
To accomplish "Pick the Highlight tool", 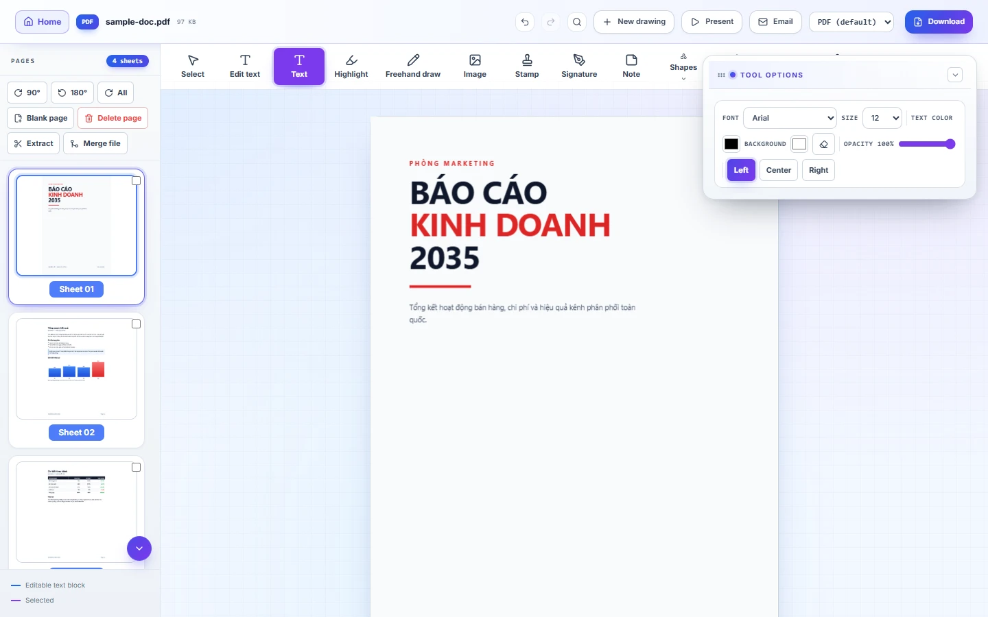I will pos(351,66).
